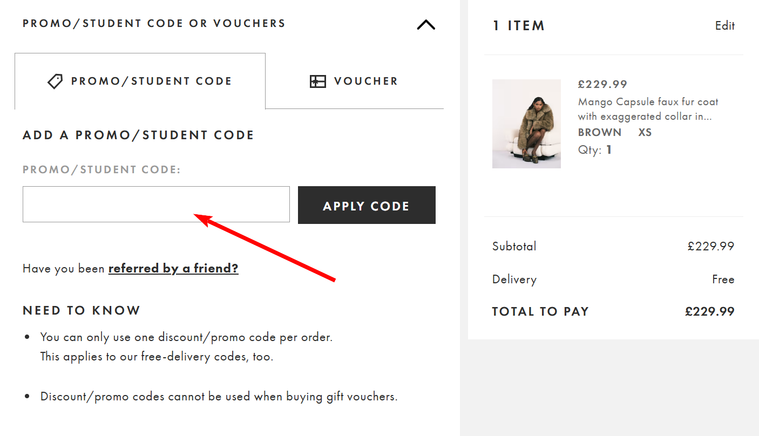Click the Need to Know heading
The image size is (759, 436).
(x=82, y=310)
